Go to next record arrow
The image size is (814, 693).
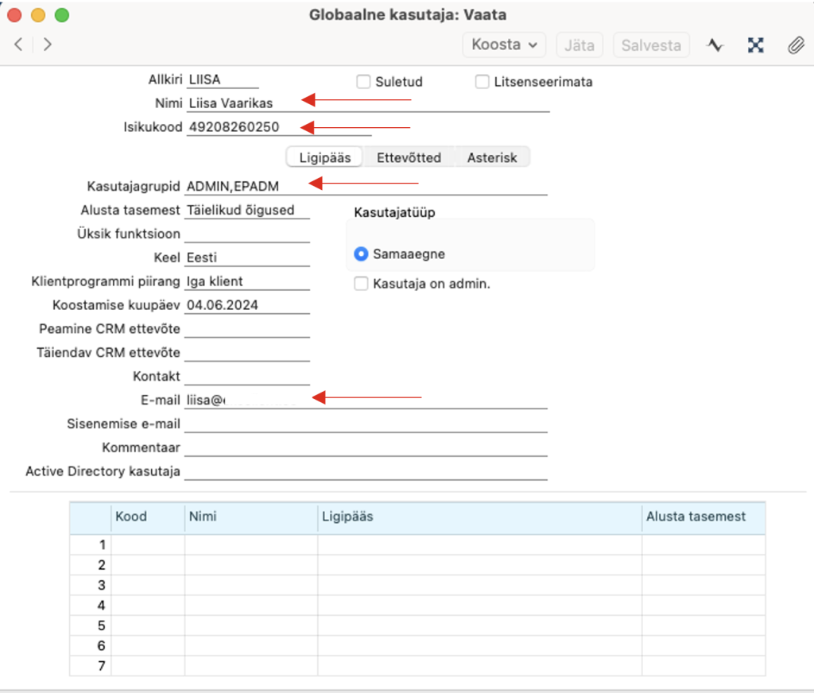point(48,45)
